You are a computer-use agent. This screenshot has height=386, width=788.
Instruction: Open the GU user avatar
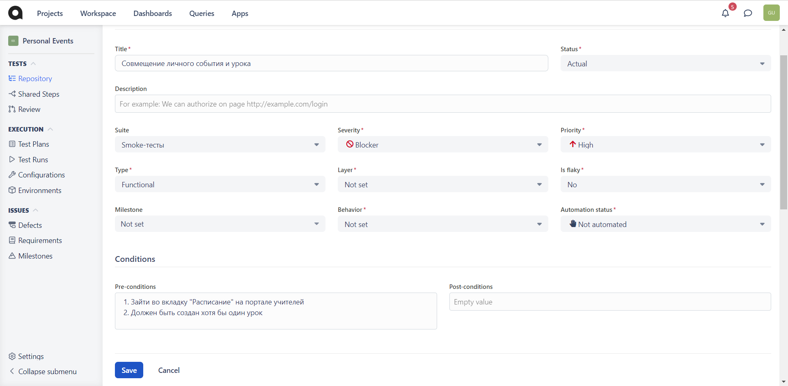(x=771, y=13)
